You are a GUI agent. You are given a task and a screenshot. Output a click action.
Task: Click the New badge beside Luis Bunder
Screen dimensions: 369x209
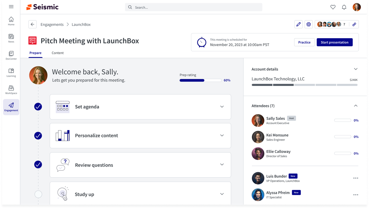(293, 176)
